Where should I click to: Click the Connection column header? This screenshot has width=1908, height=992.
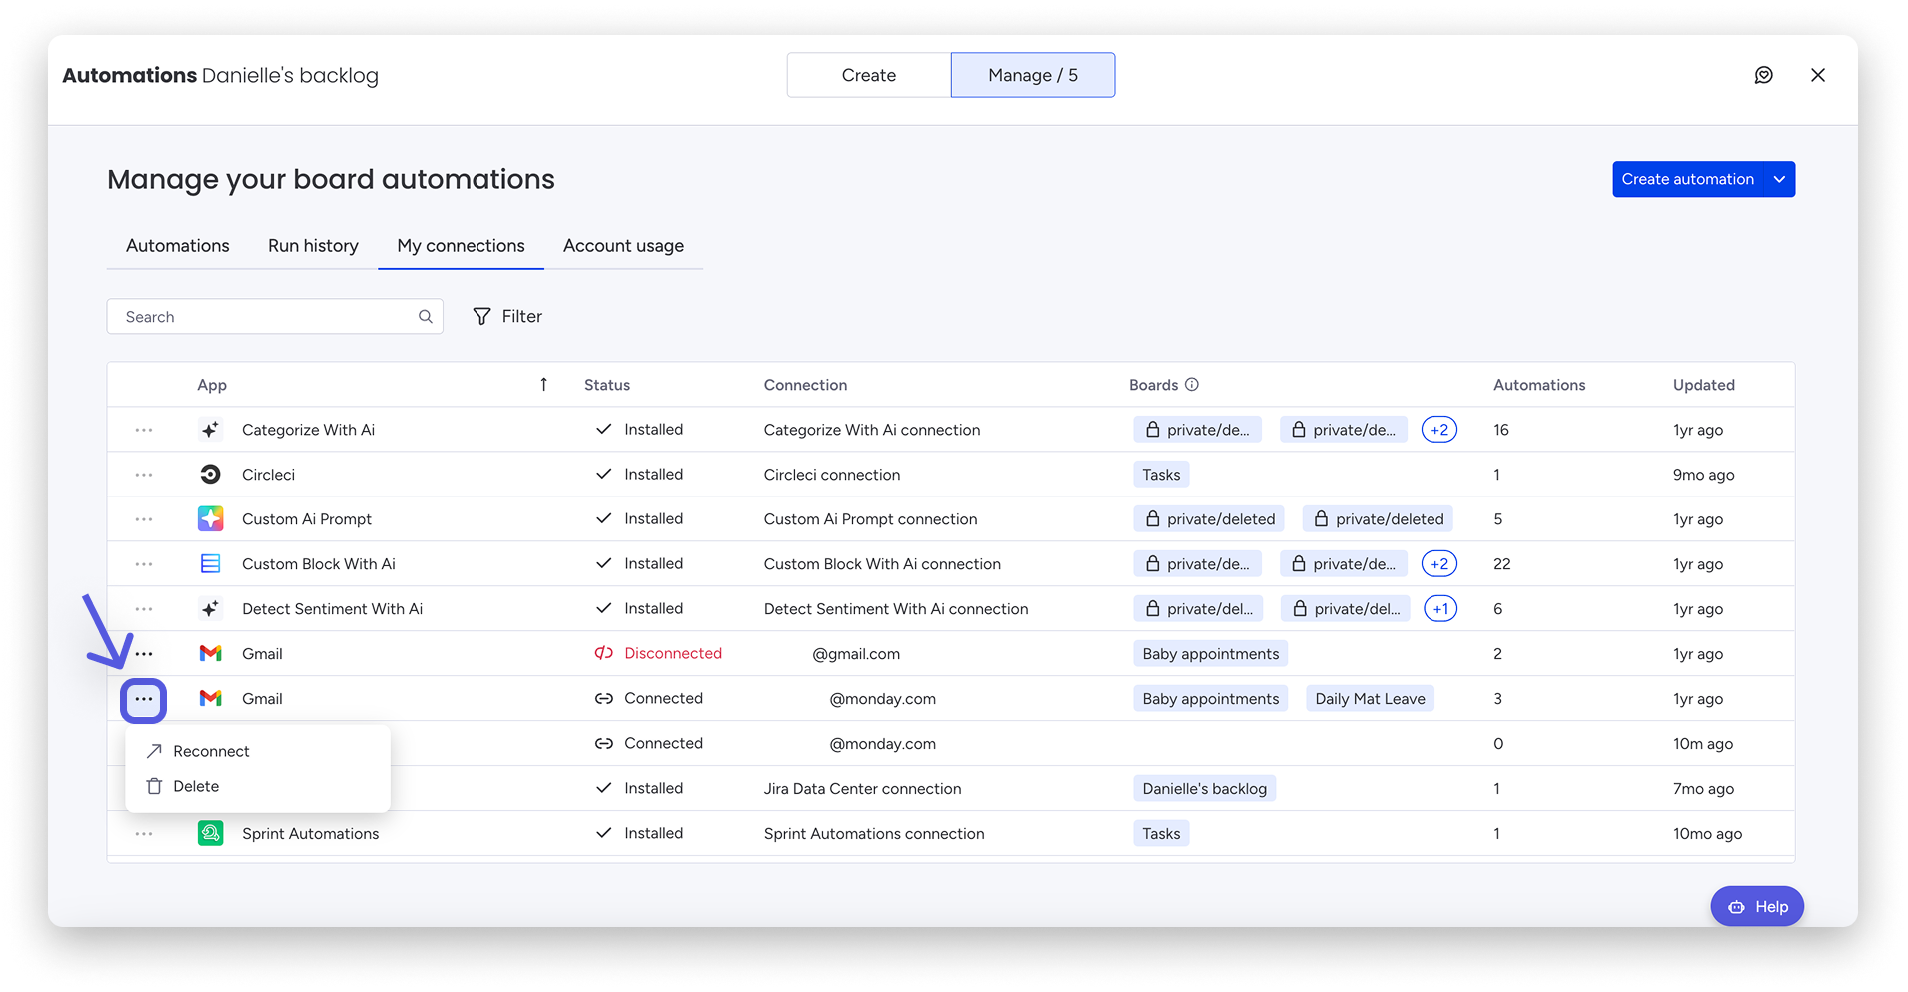(x=805, y=385)
